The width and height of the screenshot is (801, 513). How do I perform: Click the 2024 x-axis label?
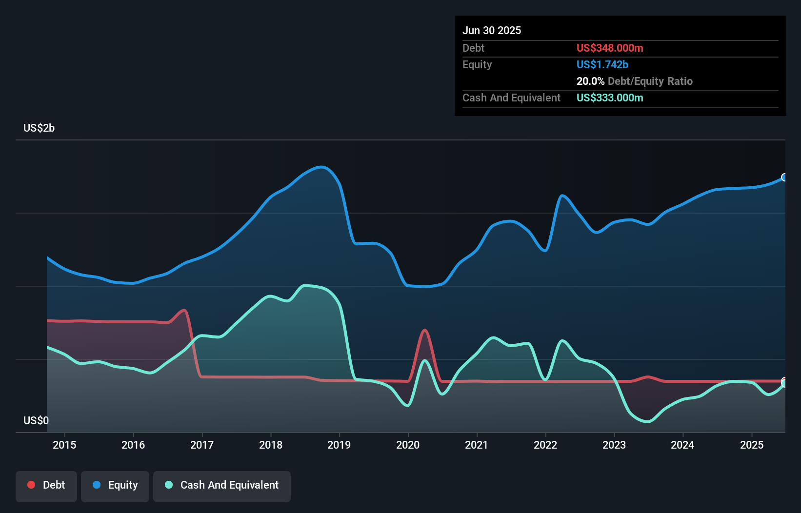click(682, 445)
